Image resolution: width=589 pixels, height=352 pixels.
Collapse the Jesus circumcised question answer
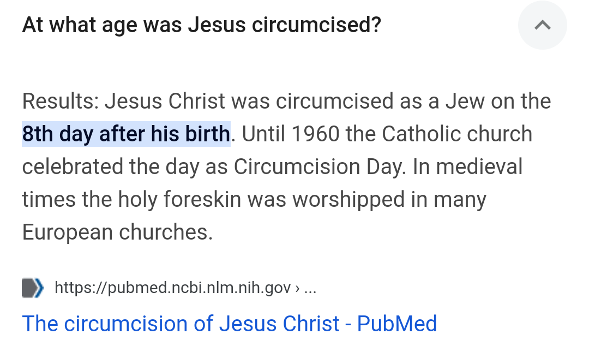tap(542, 25)
